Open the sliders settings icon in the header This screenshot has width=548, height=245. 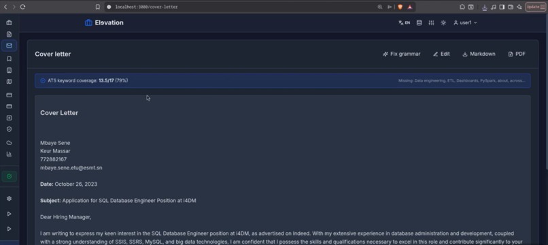[431, 22]
